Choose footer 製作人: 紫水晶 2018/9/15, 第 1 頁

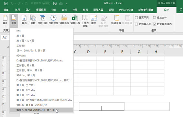click(x=42, y=110)
